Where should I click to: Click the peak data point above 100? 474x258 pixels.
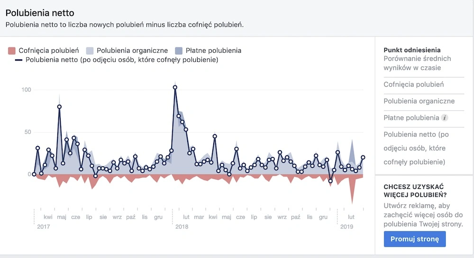(x=175, y=87)
